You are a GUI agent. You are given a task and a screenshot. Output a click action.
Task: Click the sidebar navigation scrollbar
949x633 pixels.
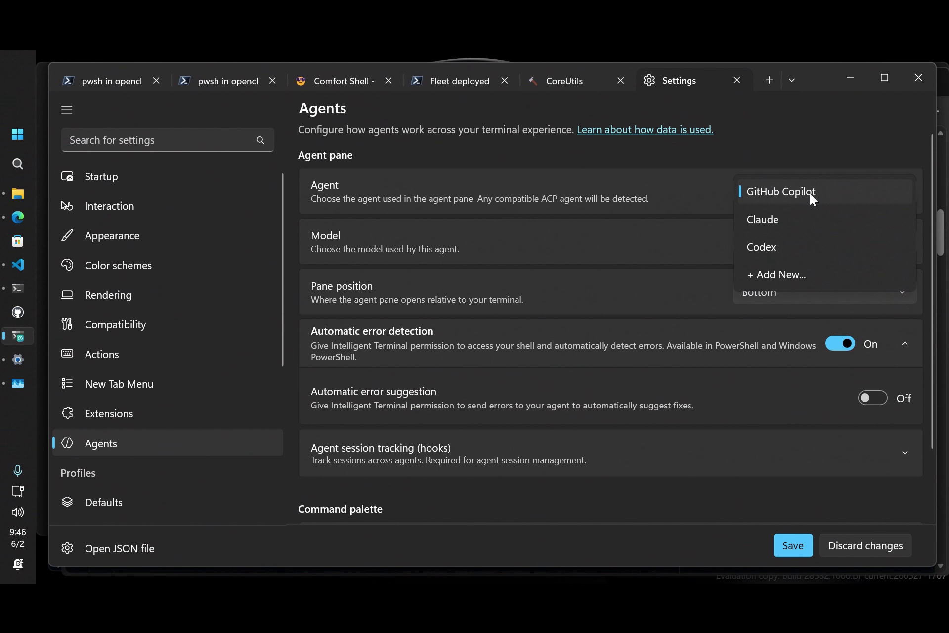[283, 270]
